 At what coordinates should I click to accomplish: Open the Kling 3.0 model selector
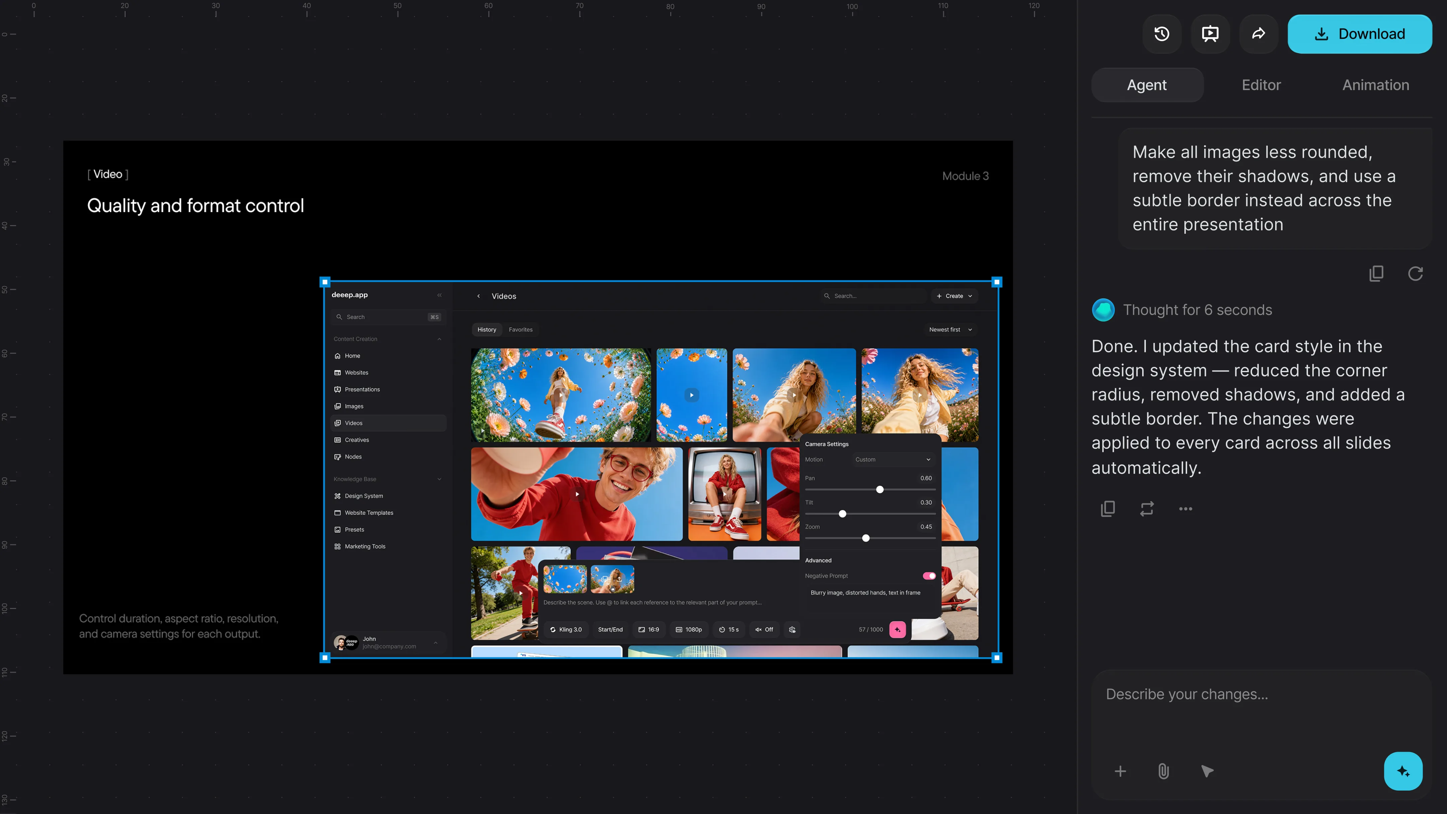point(566,630)
